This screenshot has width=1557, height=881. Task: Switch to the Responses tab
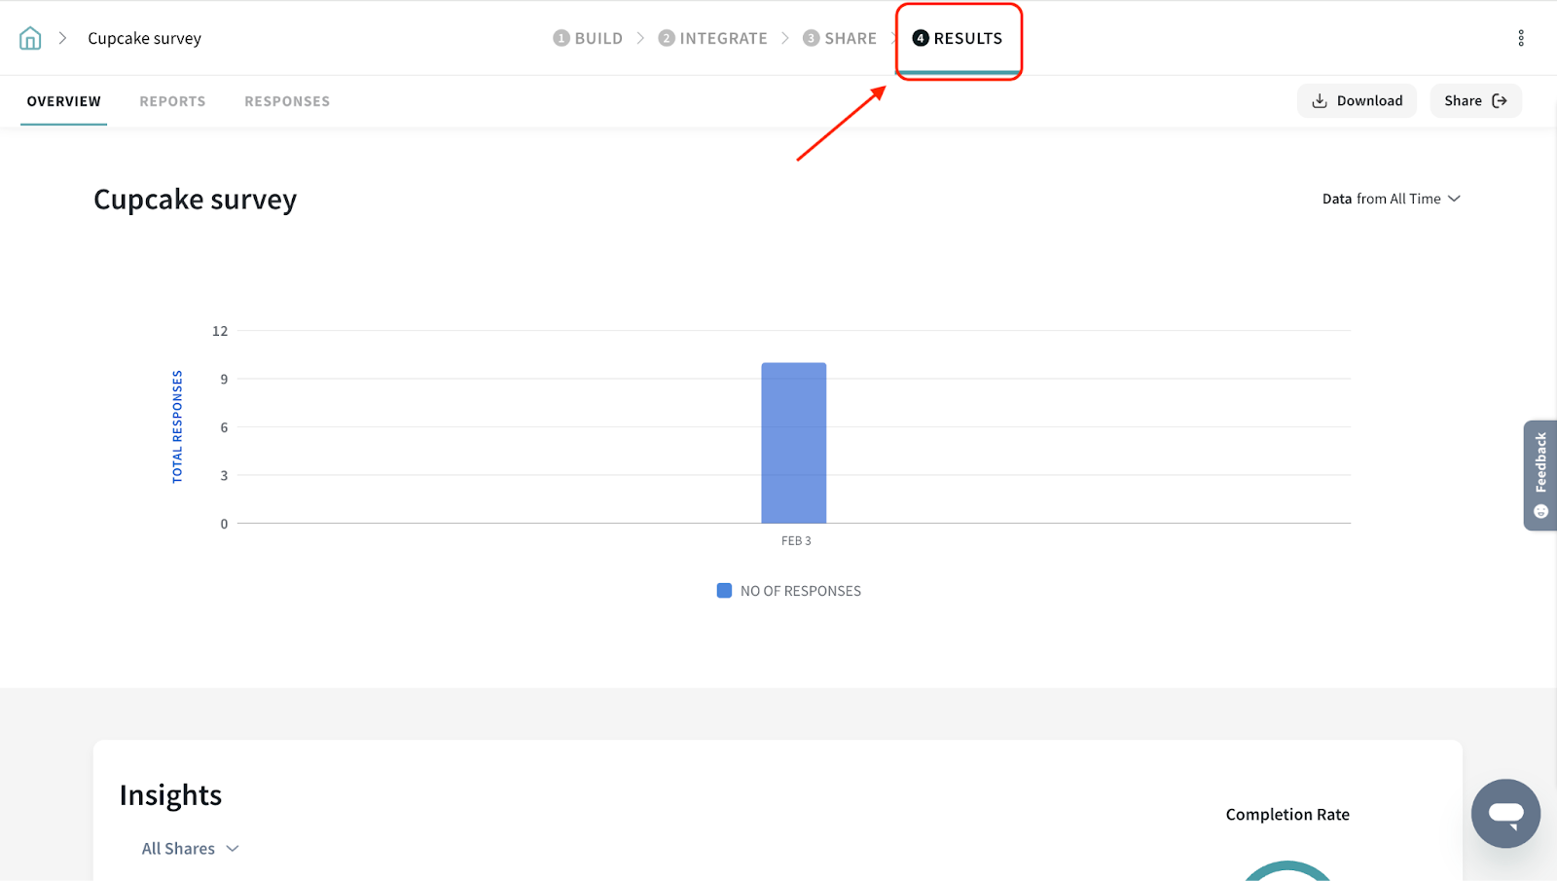[287, 101]
